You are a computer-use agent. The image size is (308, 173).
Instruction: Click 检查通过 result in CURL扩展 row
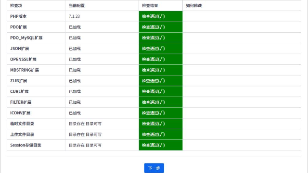(x=154, y=91)
